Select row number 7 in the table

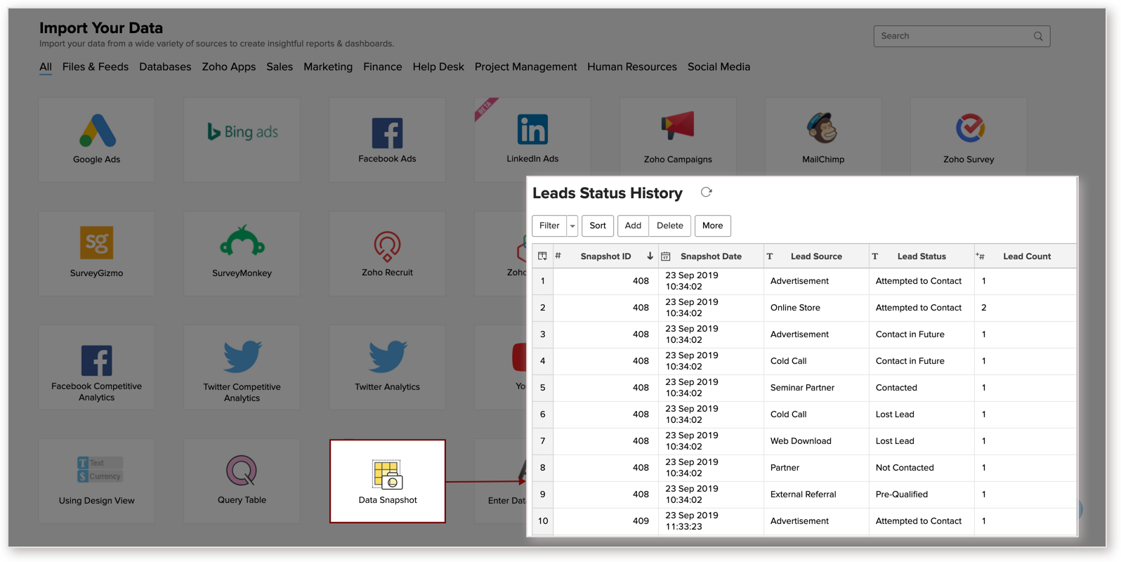pyautogui.click(x=542, y=441)
